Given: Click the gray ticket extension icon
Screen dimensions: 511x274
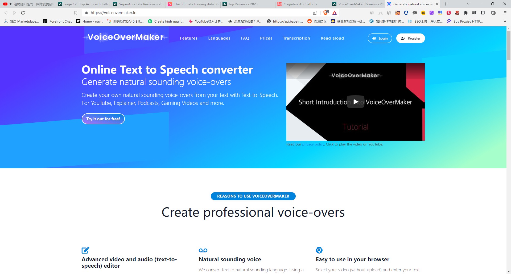Looking at the screenshot, I should pyautogui.click(x=415, y=13).
